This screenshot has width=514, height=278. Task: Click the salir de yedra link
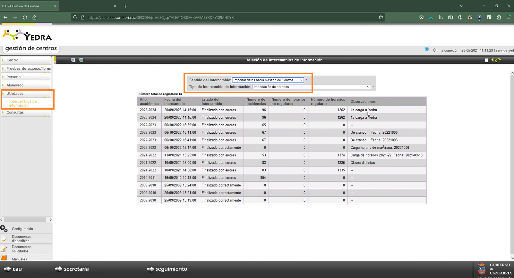tap(505, 50)
